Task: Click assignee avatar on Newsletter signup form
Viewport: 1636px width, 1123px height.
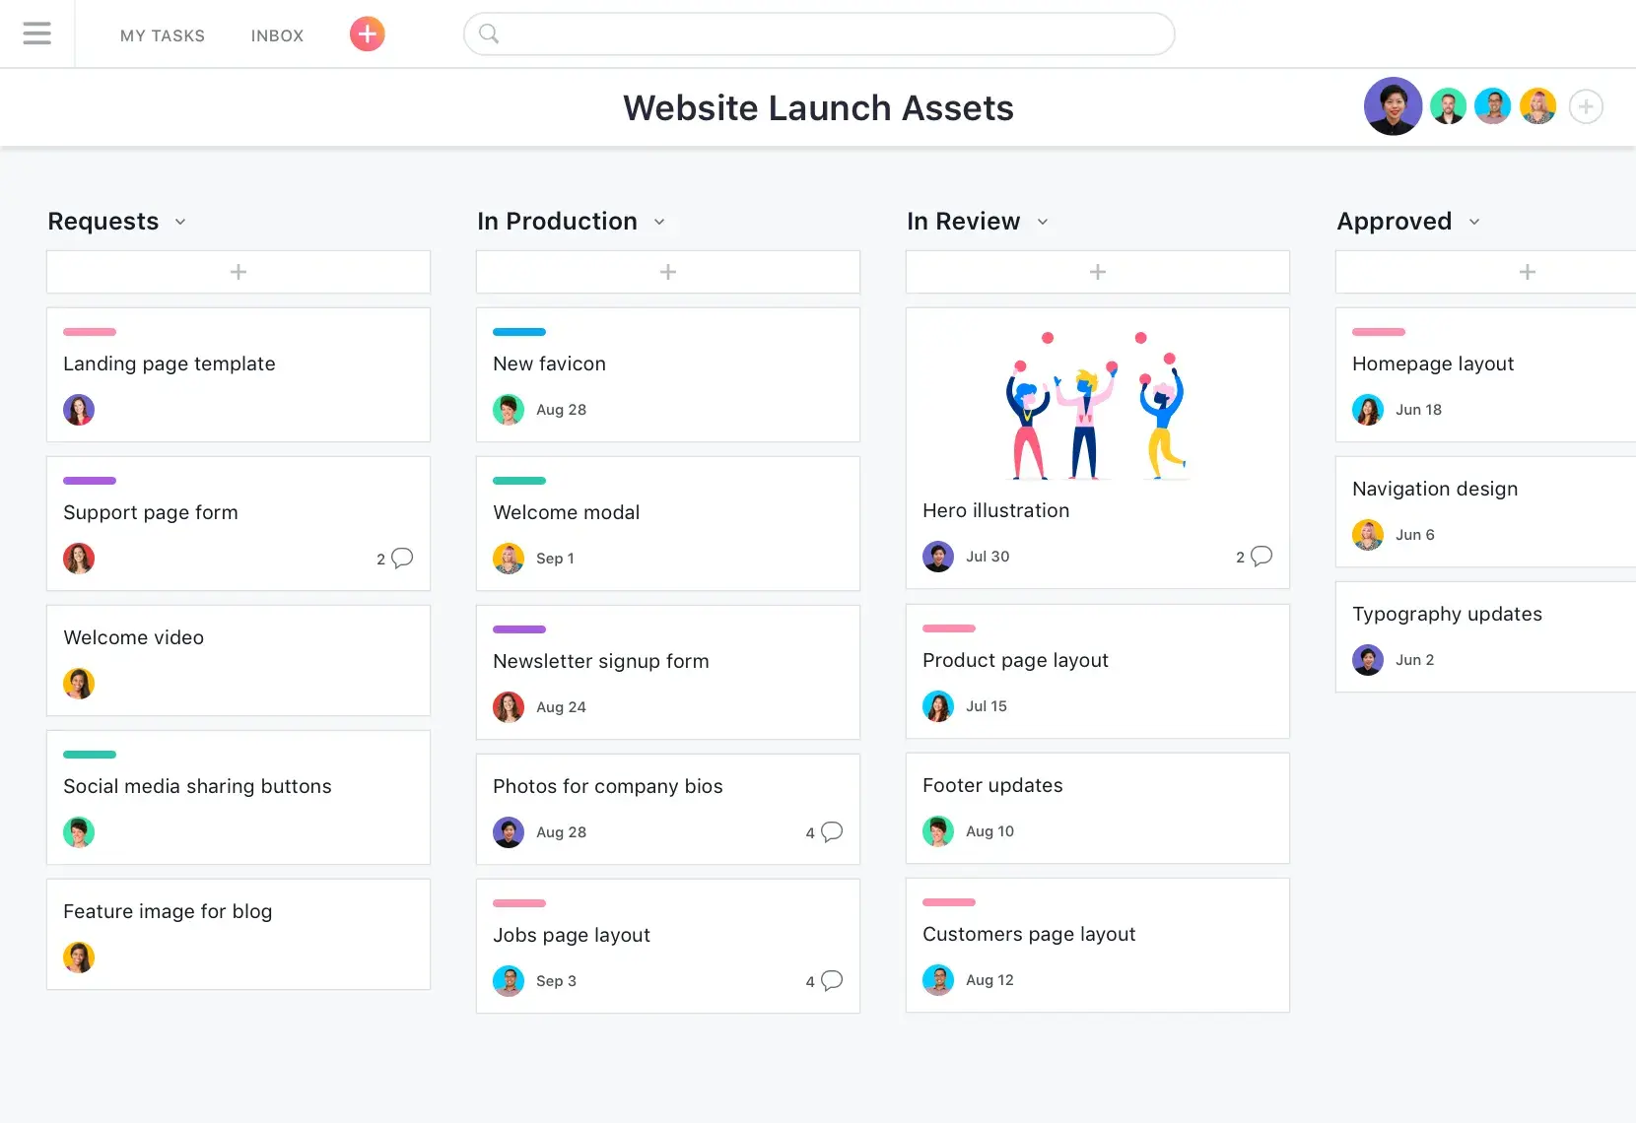Action: click(x=509, y=707)
